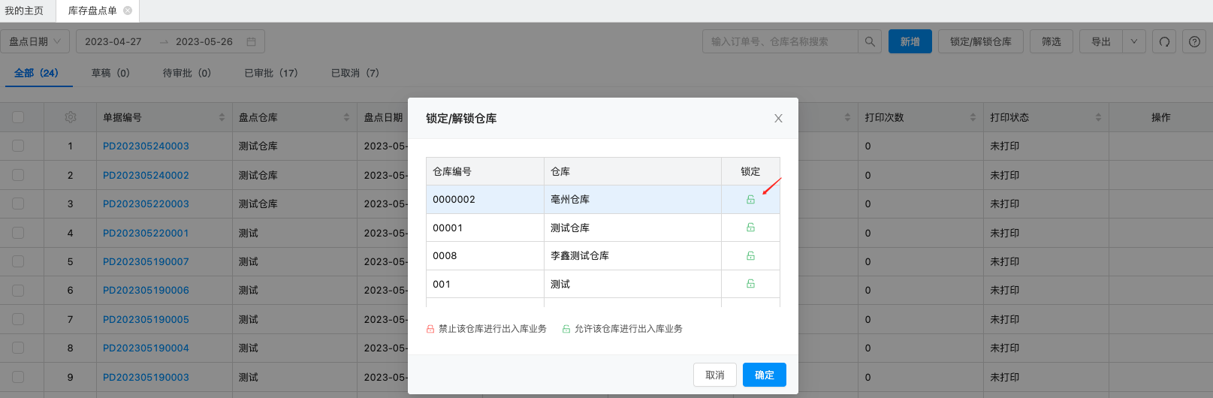Click the 仓库编号 column header

[485, 171]
